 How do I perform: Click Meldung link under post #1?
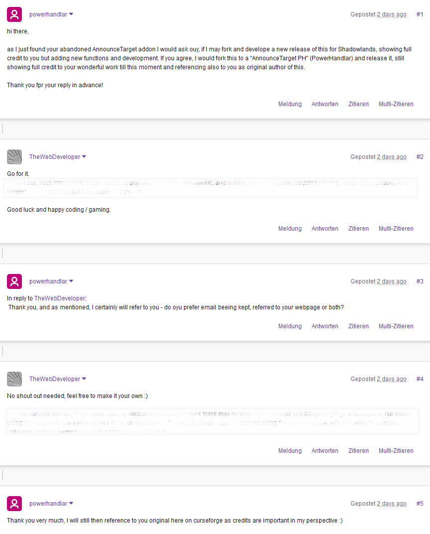(x=290, y=104)
